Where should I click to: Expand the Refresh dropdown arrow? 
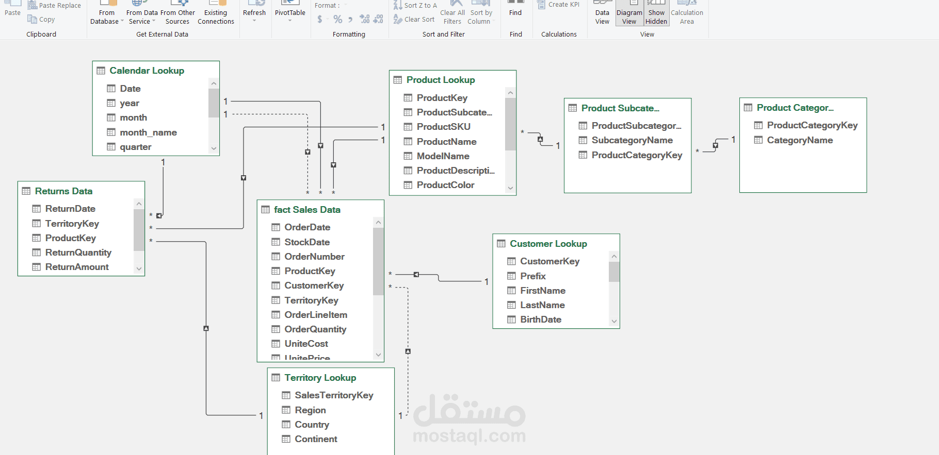click(x=254, y=21)
